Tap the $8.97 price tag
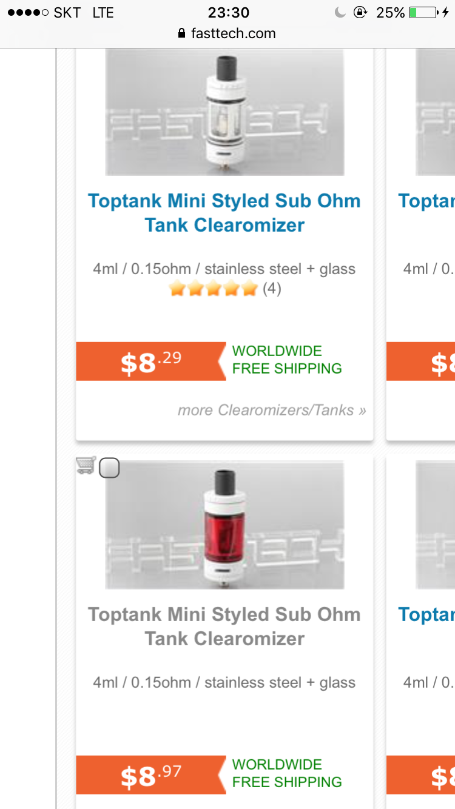This screenshot has width=455, height=809. (151, 775)
